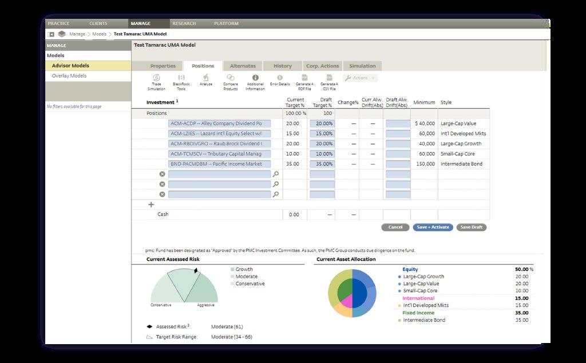
Task: Edit Draft Target % for BND-PACMDBM
Action: point(322,163)
